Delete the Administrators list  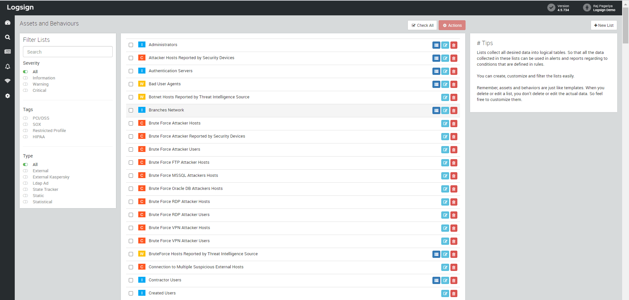454,45
